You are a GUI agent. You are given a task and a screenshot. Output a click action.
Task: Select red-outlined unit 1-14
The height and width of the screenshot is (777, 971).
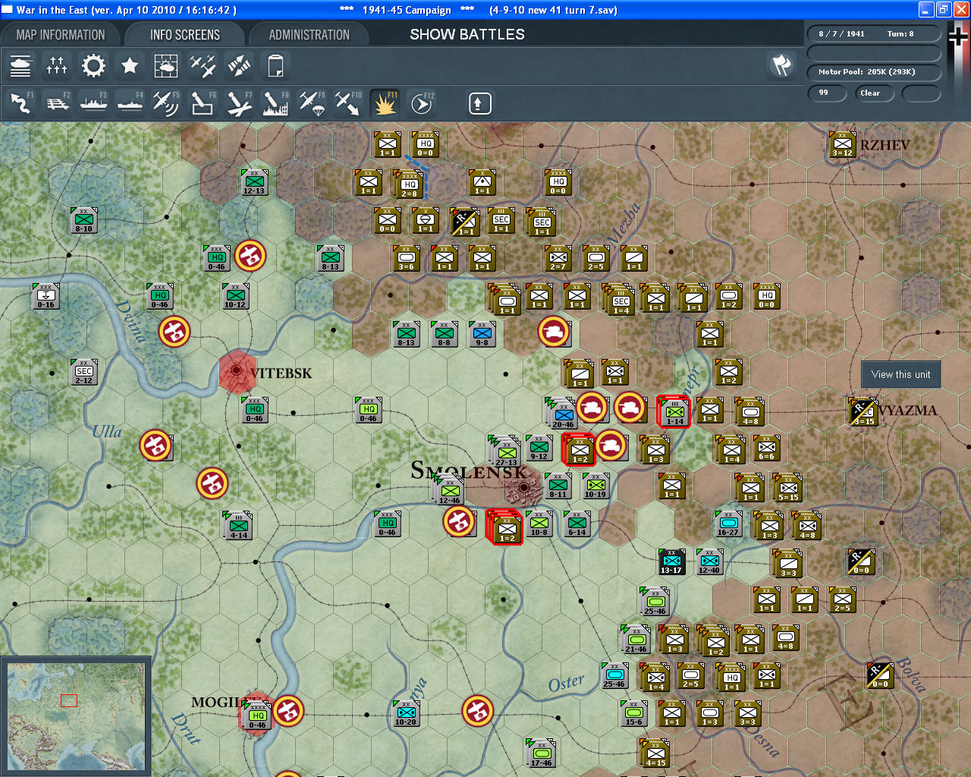pos(674,411)
